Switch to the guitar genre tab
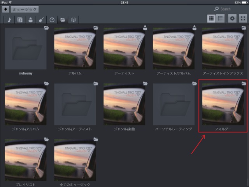249x187 pixels. pos(41,20)
